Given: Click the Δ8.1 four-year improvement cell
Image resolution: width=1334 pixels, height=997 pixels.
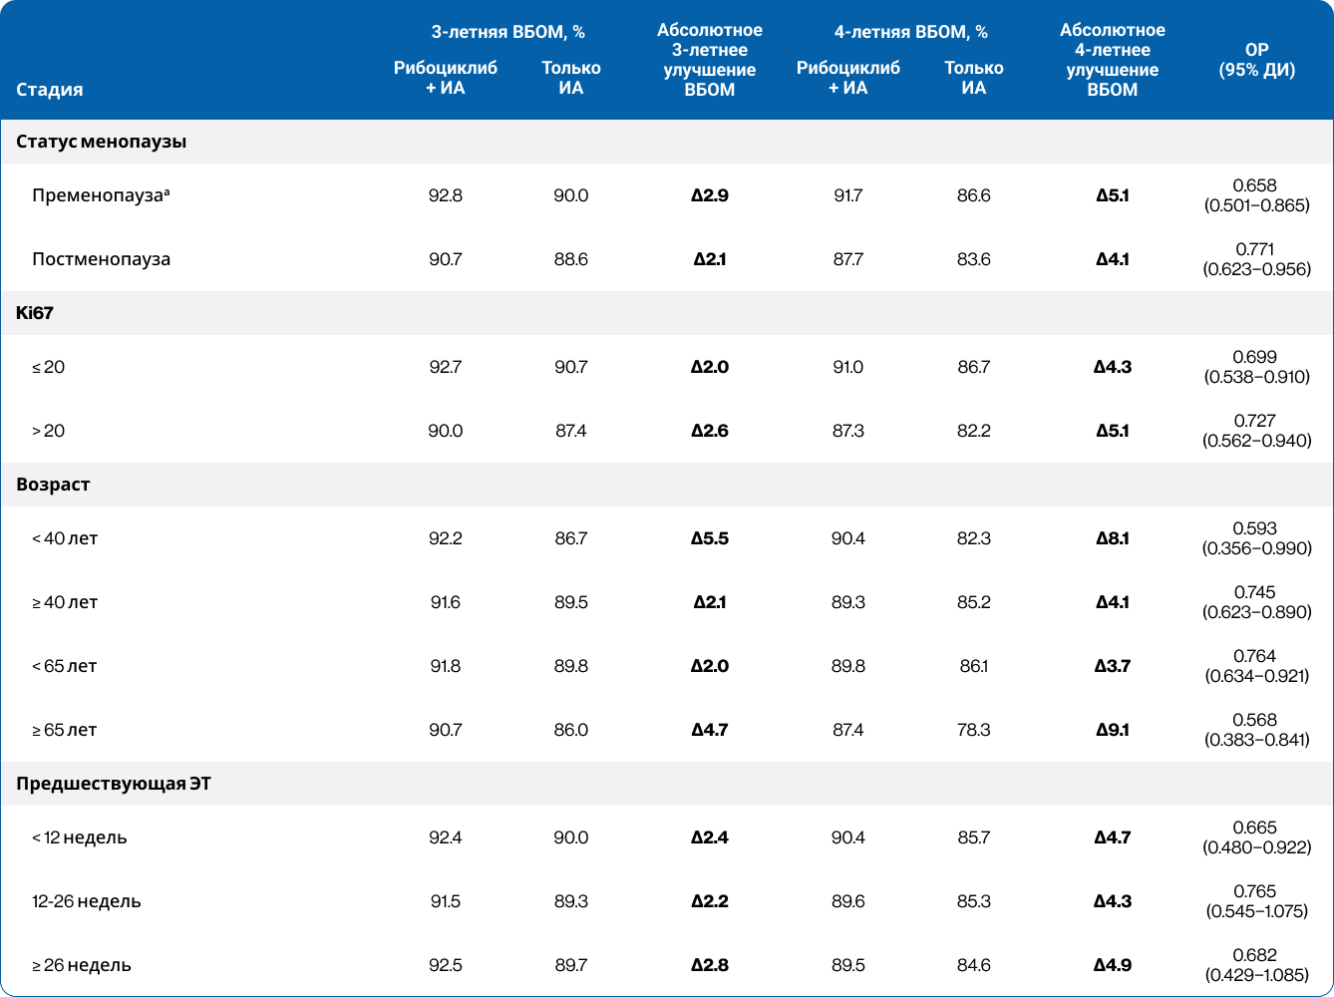Looking at the screenshot, I should pyautogui.click(x=1112, y=538).
